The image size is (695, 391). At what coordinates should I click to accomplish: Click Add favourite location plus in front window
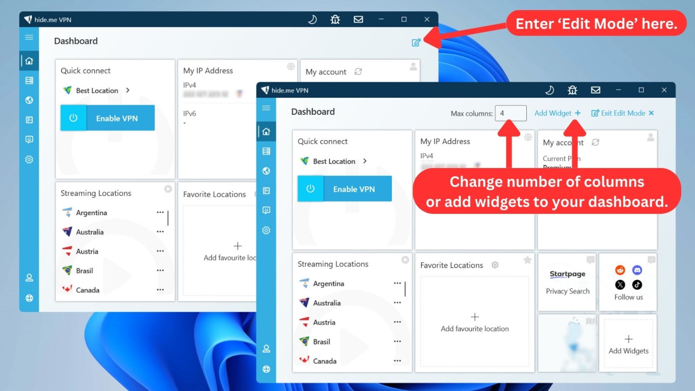coord(475,317)
